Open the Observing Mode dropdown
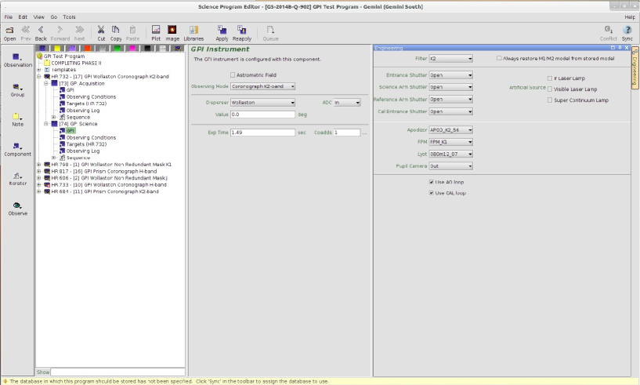 262,86
